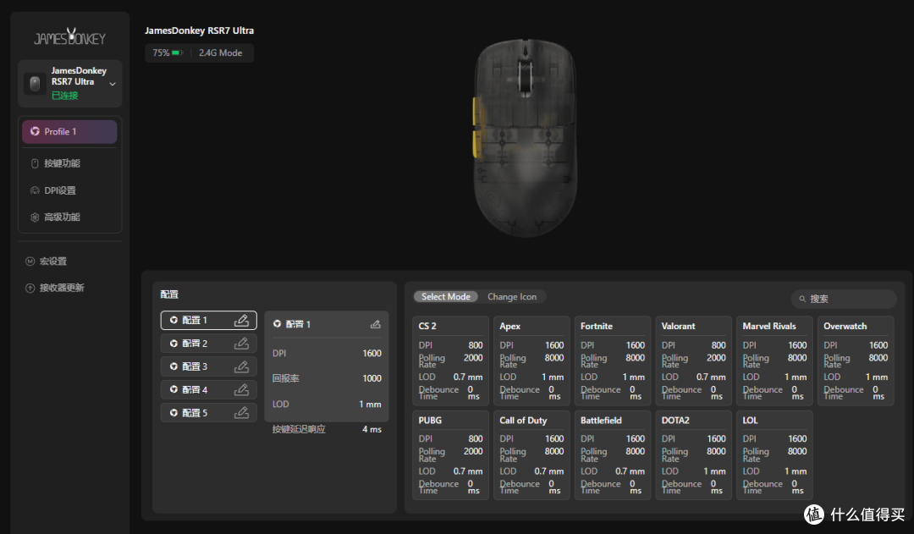Select 配置 2 in the list

[x=209, y=344]
